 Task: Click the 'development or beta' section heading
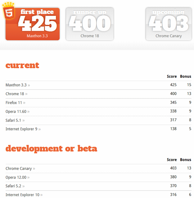[x=51, y=149]
